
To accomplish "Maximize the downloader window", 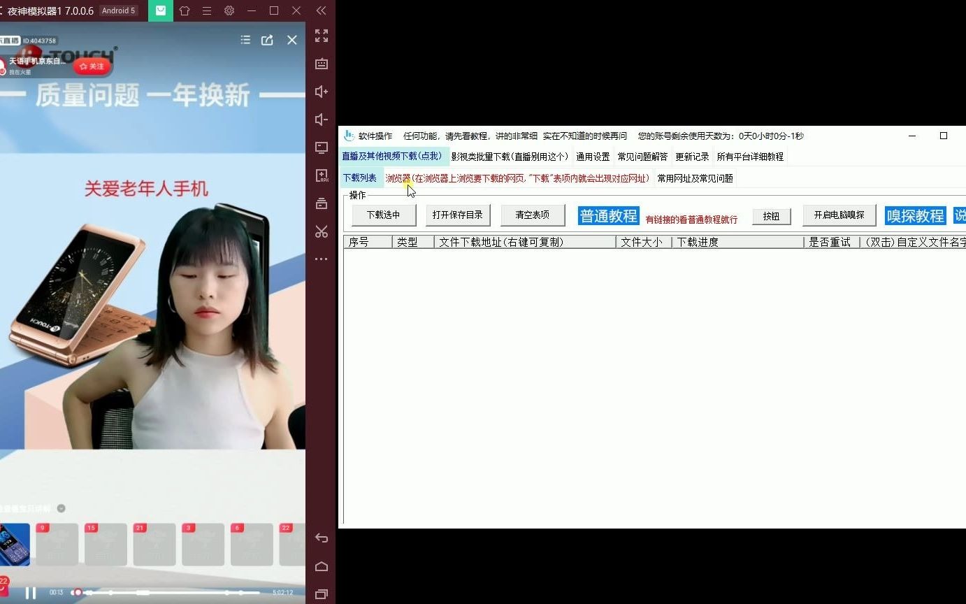I will pyautogui.click(x=944, y=136).
